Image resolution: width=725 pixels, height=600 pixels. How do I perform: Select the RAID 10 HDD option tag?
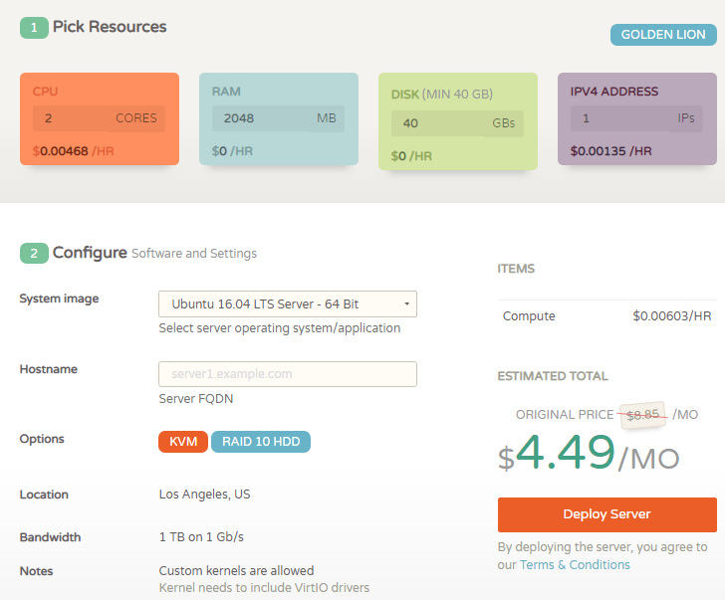(260, 442)
